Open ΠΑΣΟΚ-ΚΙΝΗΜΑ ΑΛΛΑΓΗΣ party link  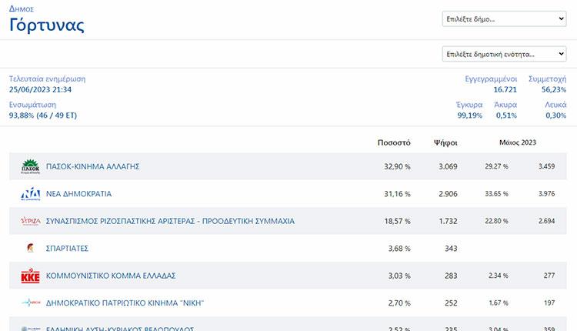tap(92, 166)
